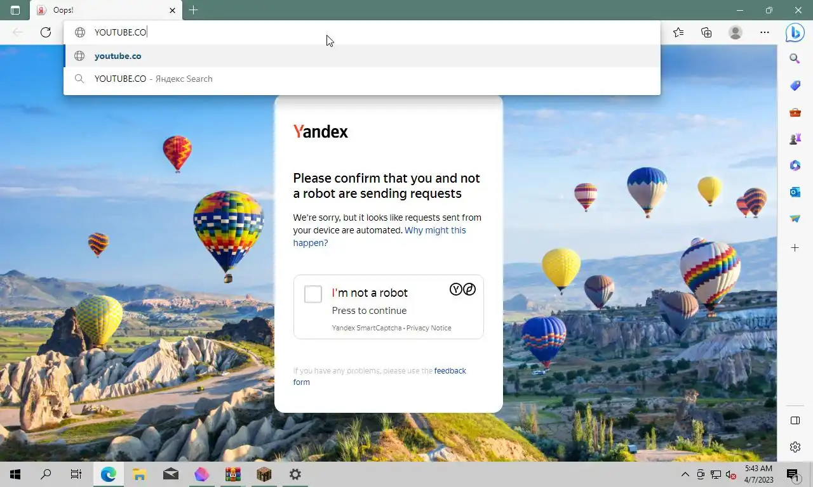Open sidebar Shopping tag icon

click(x=795, y=86)
